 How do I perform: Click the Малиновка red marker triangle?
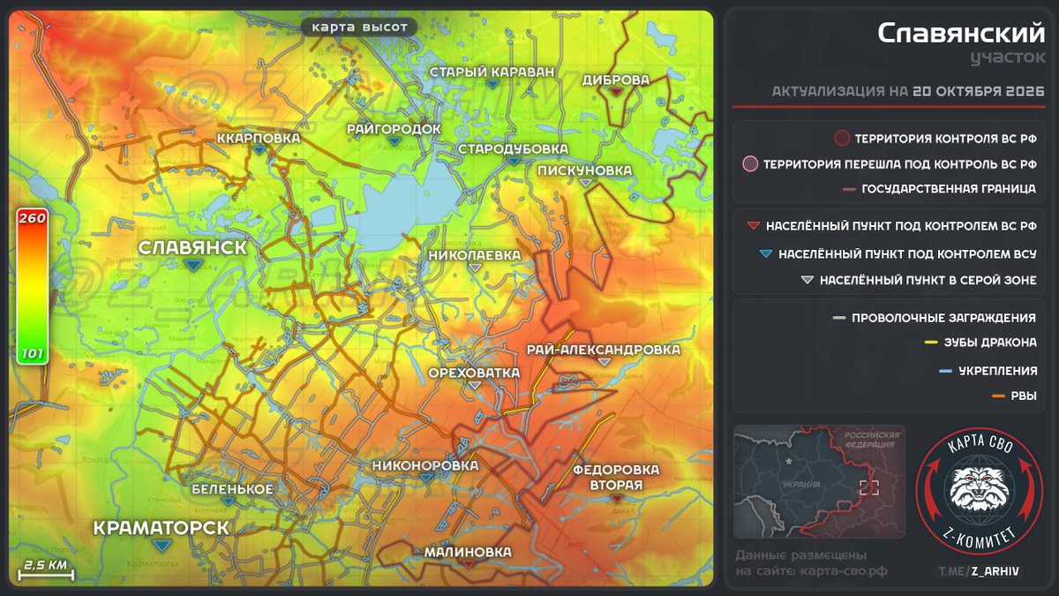pyautogui.click(x=469, y=563)
